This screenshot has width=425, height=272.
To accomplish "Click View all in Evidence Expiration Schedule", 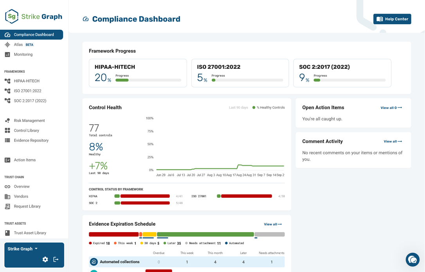I will (273, 224).
